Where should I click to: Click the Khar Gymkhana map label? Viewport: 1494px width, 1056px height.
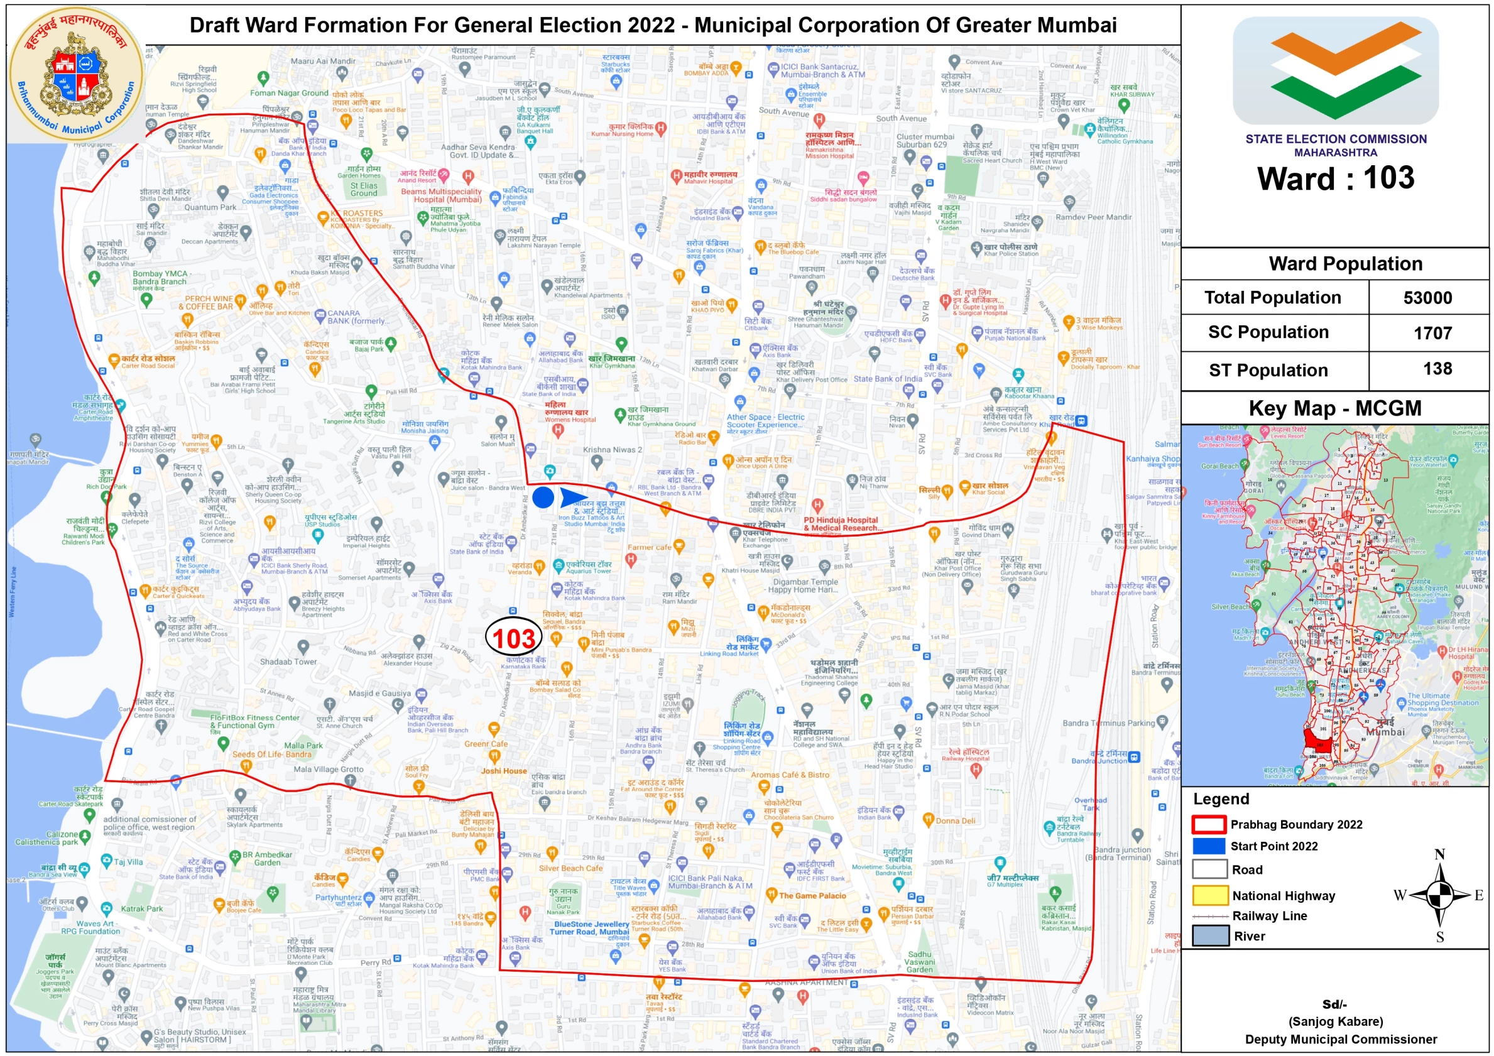(612, 362)
